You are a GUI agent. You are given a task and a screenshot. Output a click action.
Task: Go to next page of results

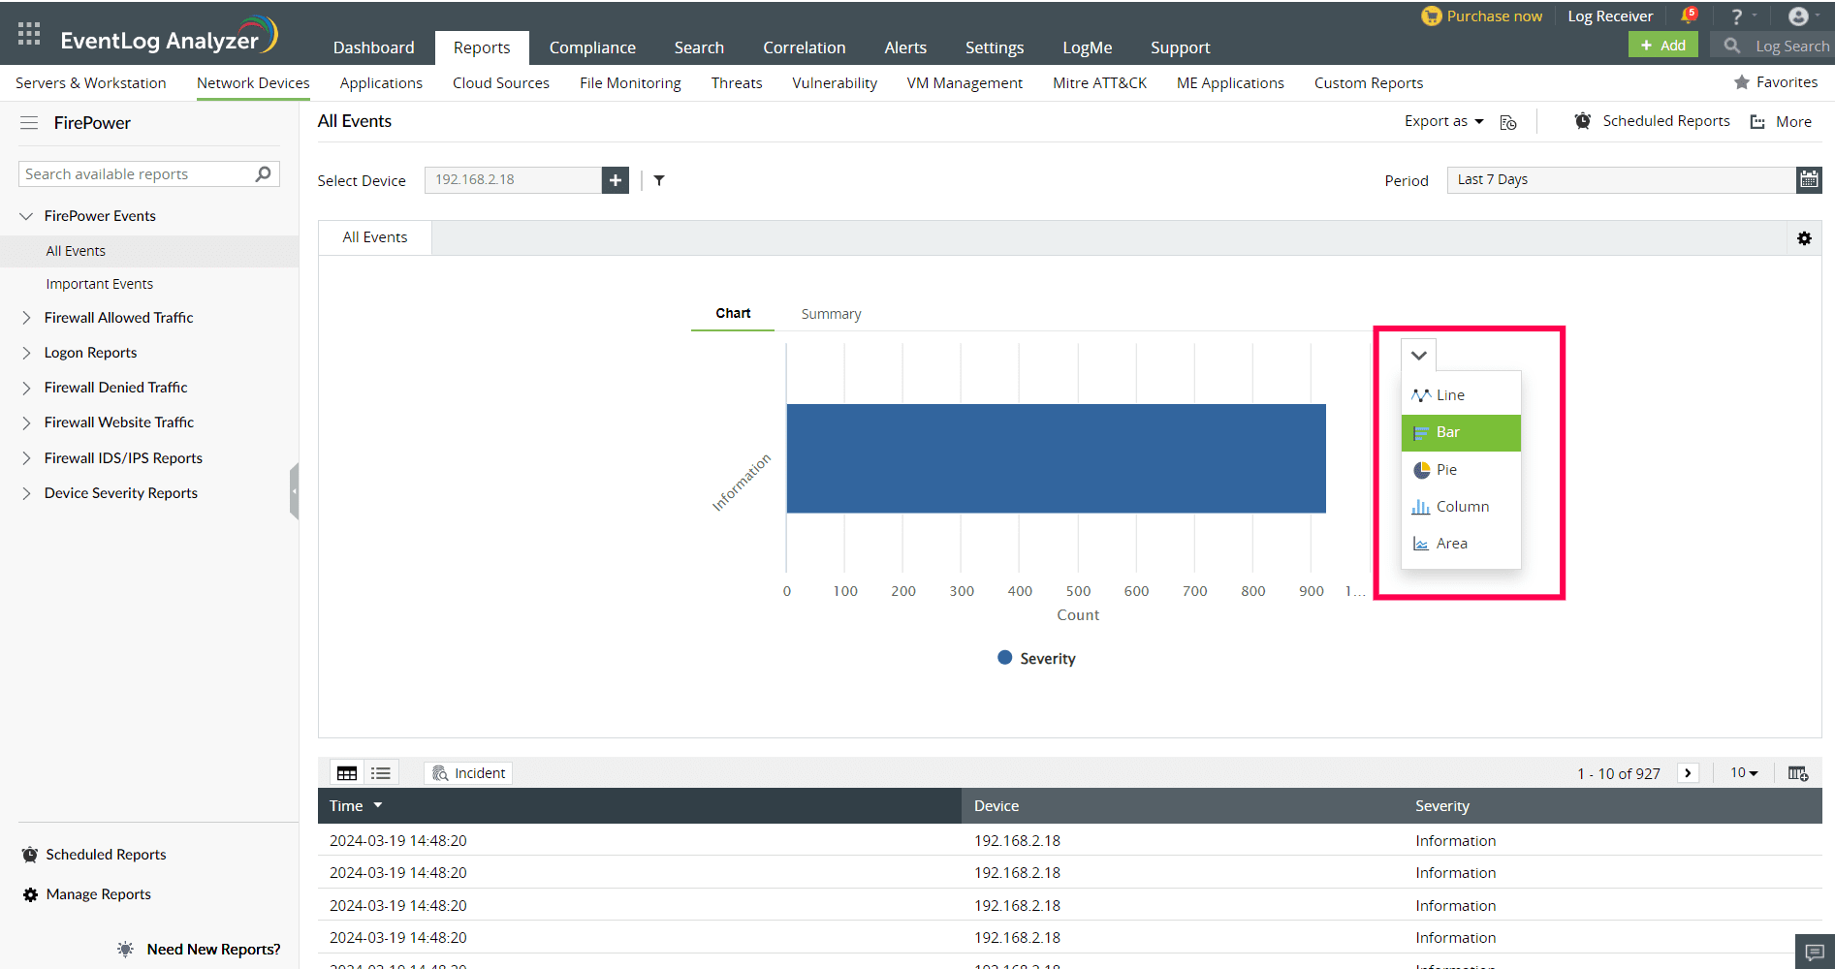tap(1689, 773)
